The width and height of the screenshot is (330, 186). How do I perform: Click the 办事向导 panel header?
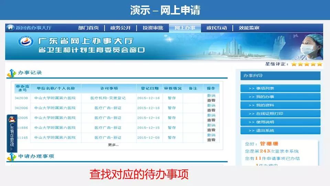coord(280,76)
